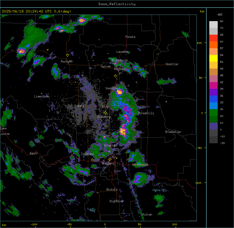Click the yellow V marker northeast of Calgary
The width and height of the screenshot is (234, 228).
(x=116, y=158)
